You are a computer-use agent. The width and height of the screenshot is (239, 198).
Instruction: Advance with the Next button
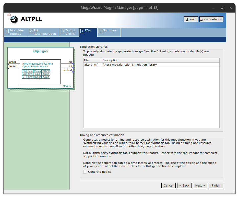point(200,185)
